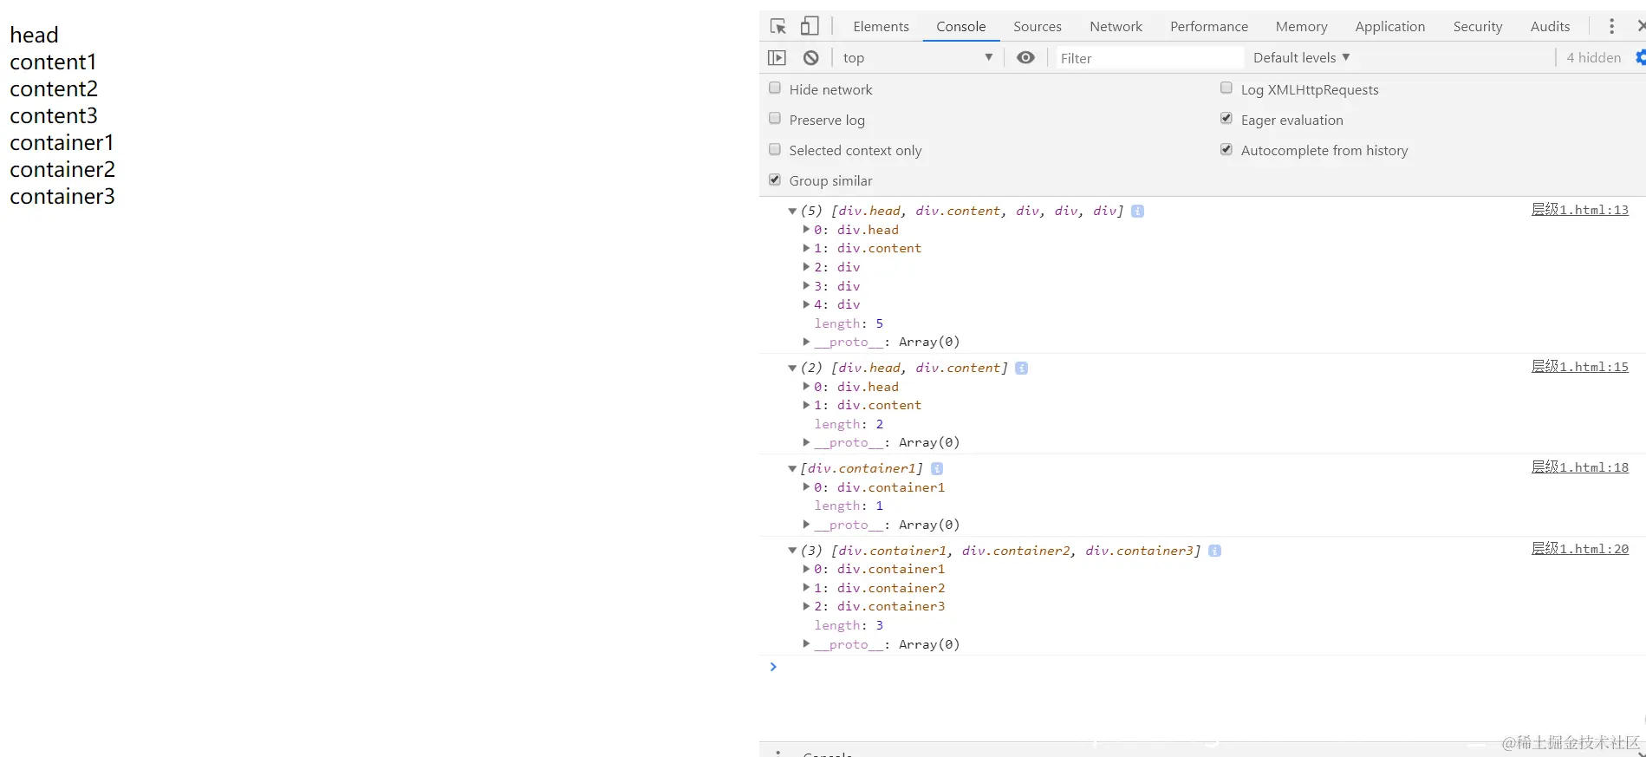Collapse the three-container array log entry

click(x=792, y=551)
